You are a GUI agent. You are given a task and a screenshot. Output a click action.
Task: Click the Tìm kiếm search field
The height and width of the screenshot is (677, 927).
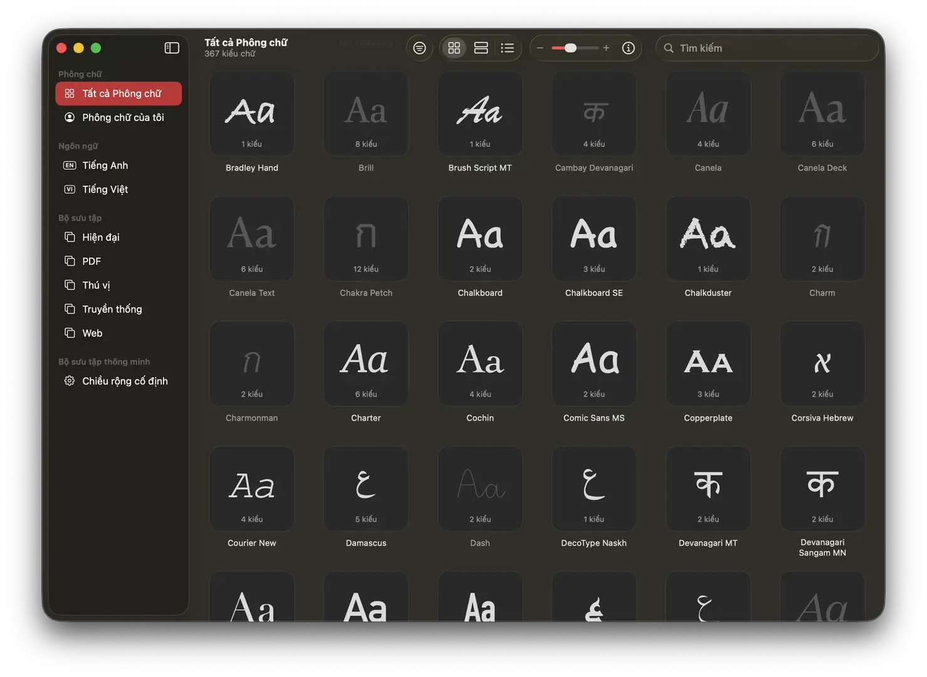pos(767,48)
